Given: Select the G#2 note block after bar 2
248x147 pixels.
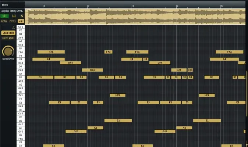Looking at the screenshot, I should point(76,131).
